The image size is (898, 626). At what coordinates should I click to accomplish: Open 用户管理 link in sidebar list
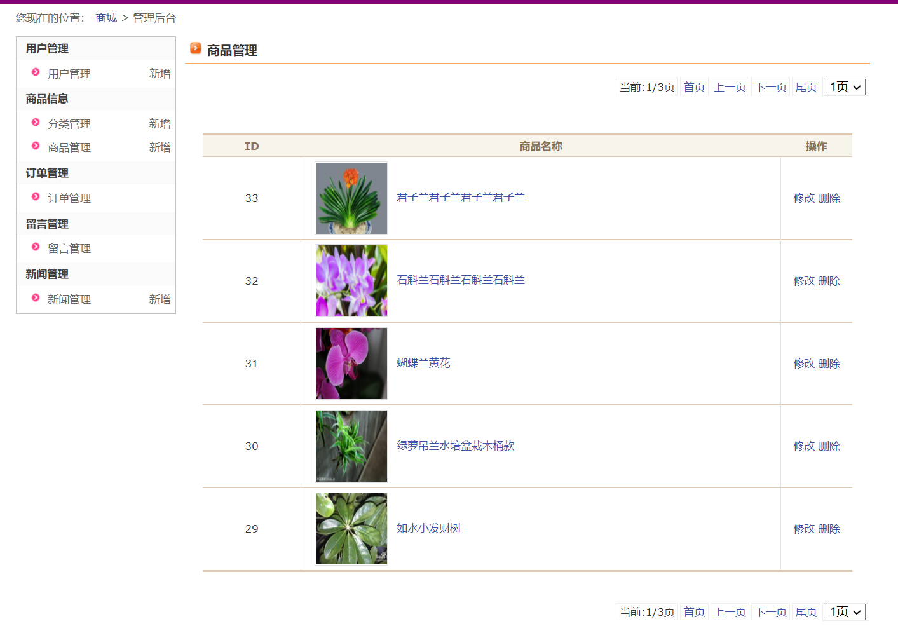tap(69, 74)
